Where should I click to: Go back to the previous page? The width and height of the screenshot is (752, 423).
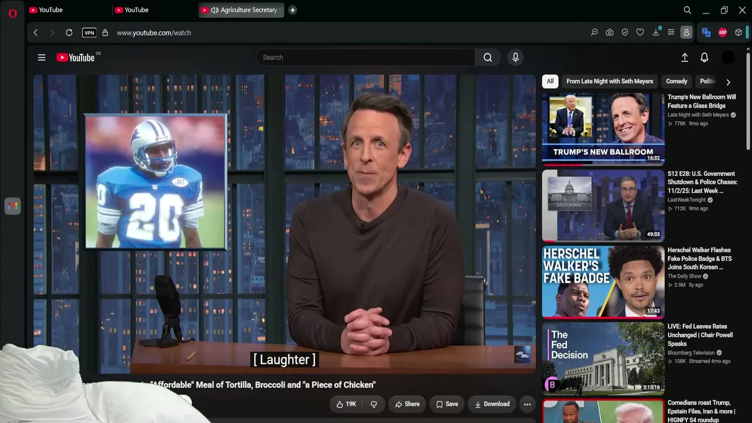pos(35,33)
